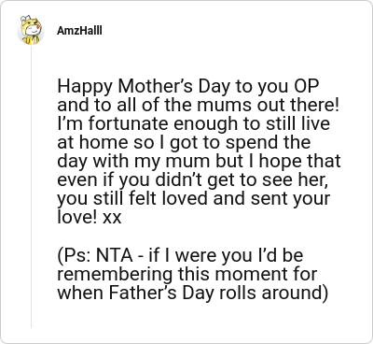Click the line "even if you didn't get to see her,"
The image size is (373, 344).
tap(193, 179)
